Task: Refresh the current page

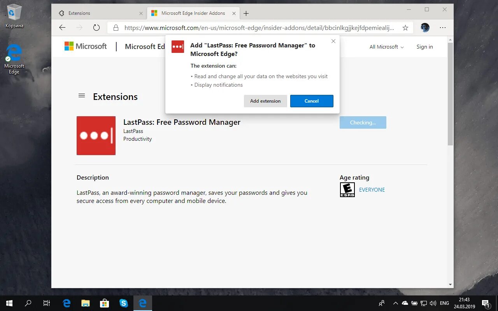Action: (96, 28)
